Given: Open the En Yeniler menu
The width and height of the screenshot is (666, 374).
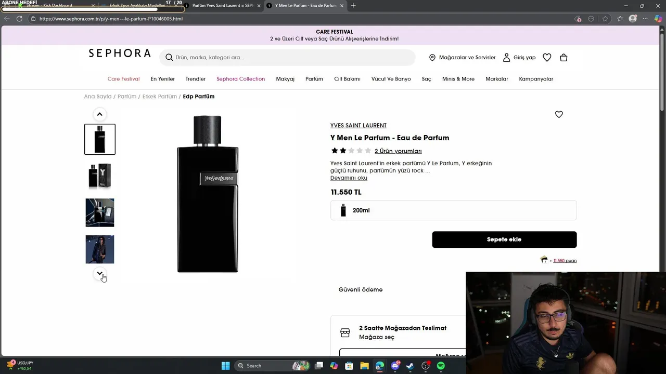Looking at the screenshot, I should point(162,79).
